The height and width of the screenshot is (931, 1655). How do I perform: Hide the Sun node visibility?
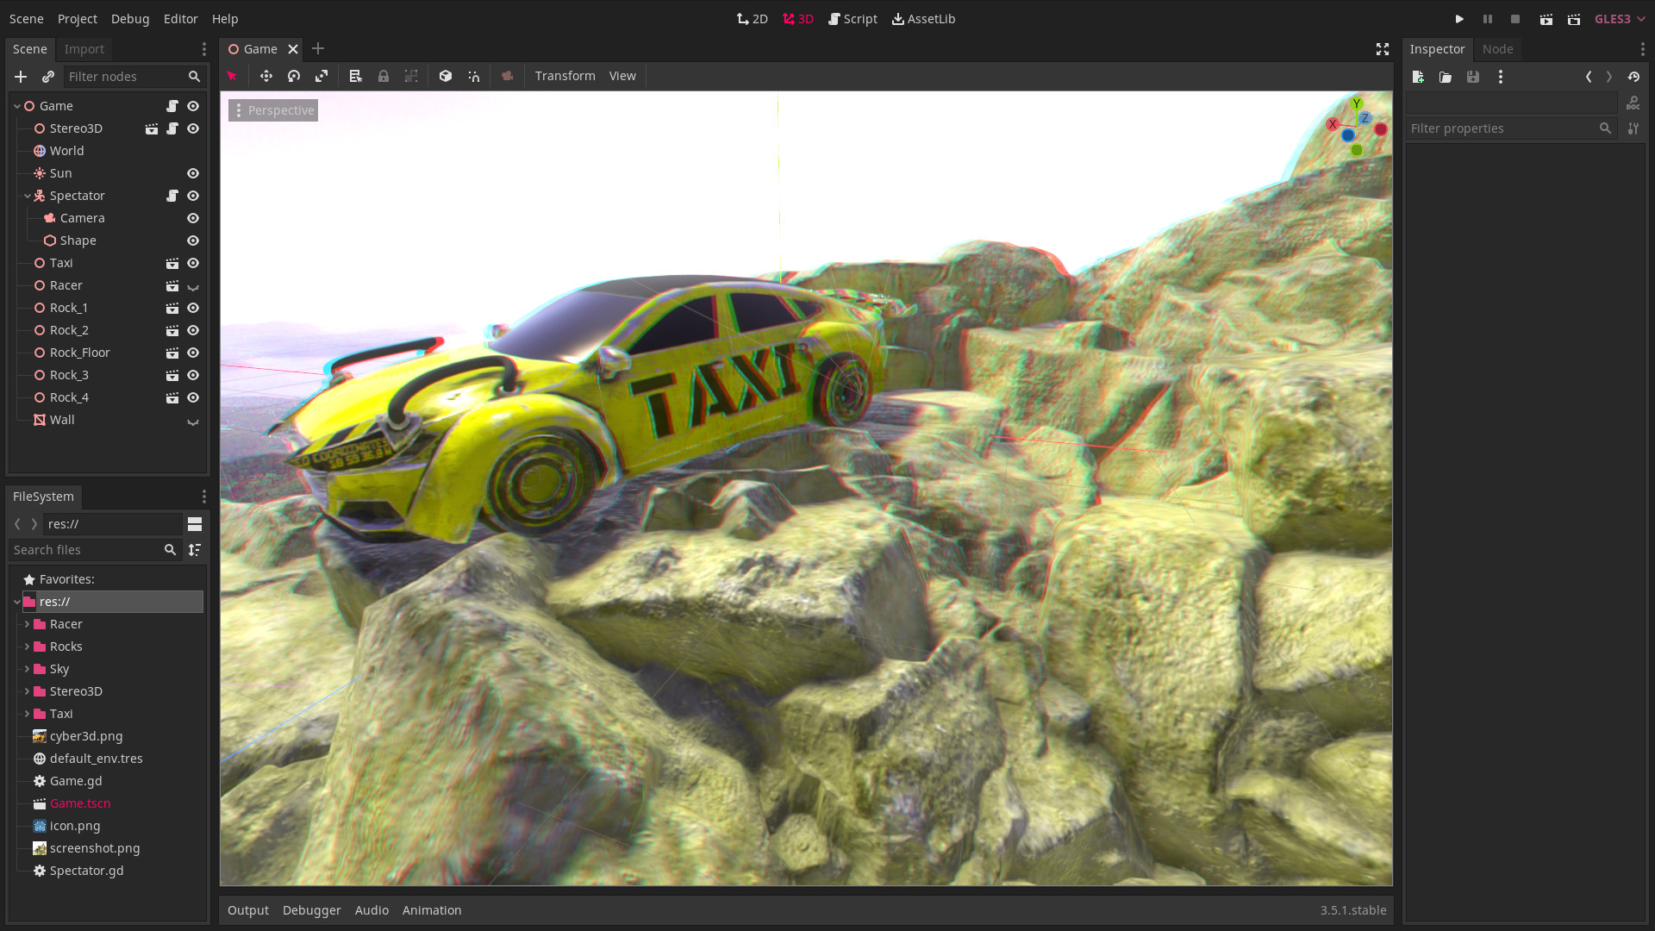(193, 173)
